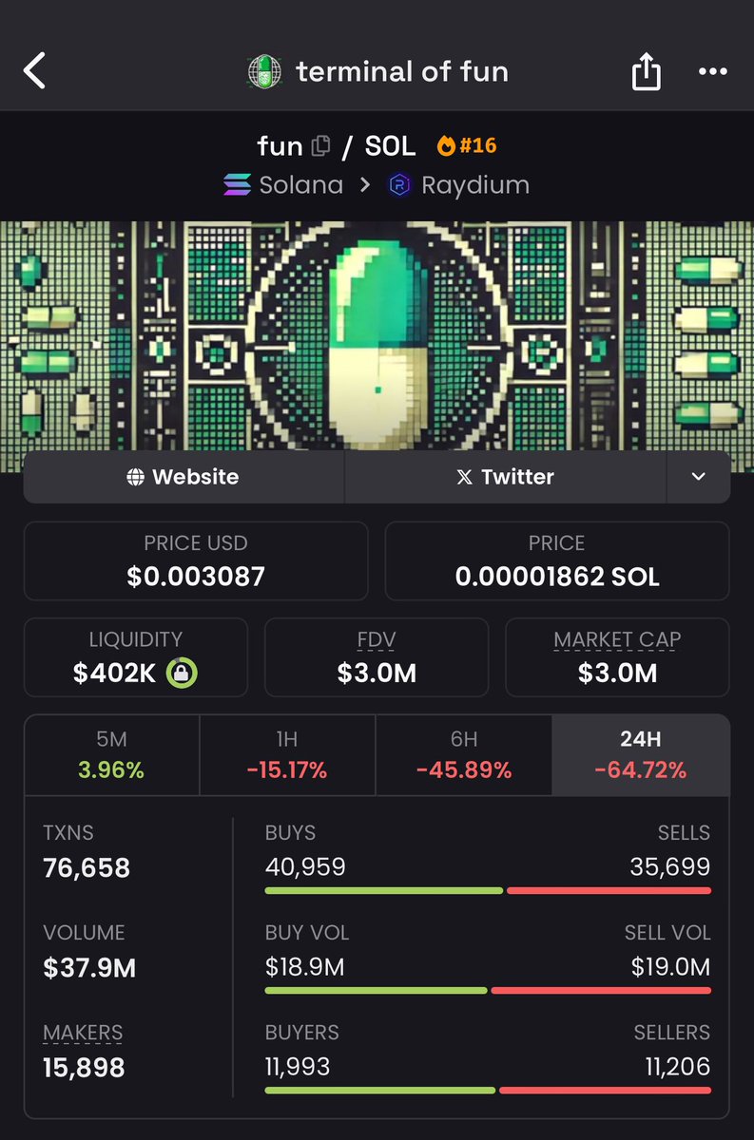The width and height of the screenshot is (754, 1140).
Task: Tap the buys versus sells ratio bar
Action: pos(488,890)
